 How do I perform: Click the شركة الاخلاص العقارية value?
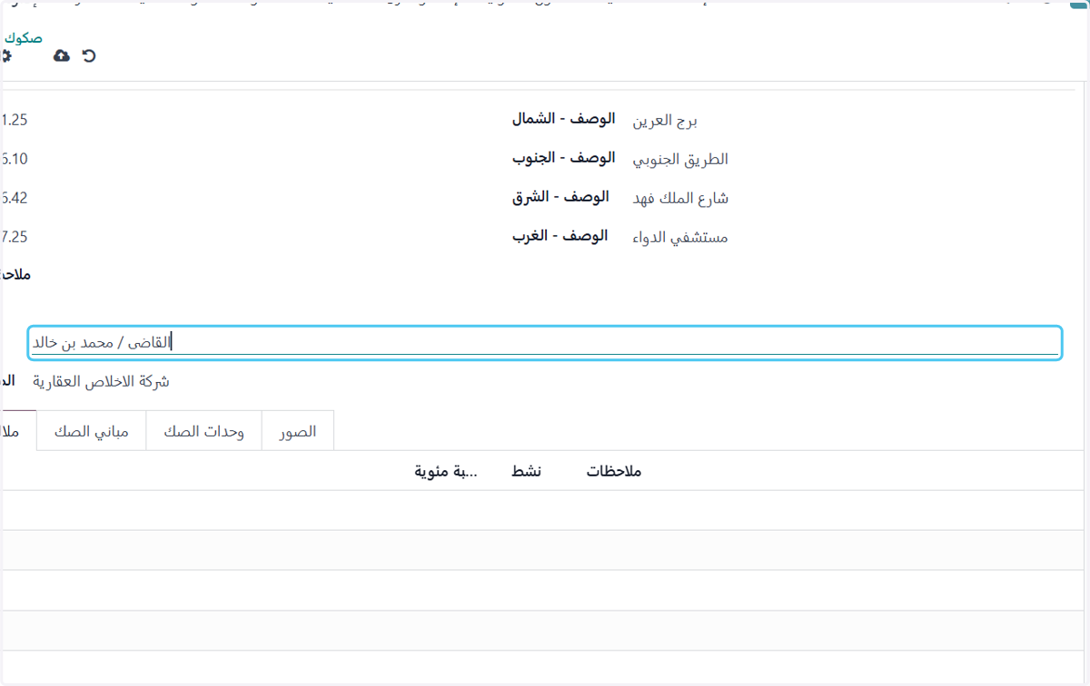tap(101, 382)
